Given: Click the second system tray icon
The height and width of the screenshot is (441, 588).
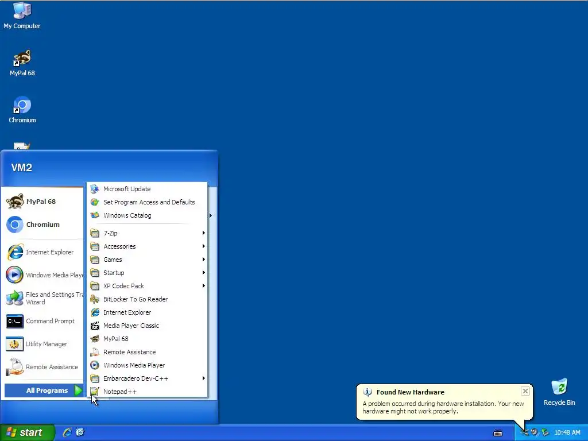Looking at the screenshot, I should (535, 432).
